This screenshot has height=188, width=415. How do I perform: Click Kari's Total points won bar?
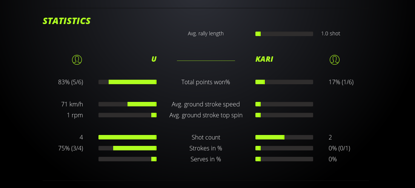(x=284, y=82)
